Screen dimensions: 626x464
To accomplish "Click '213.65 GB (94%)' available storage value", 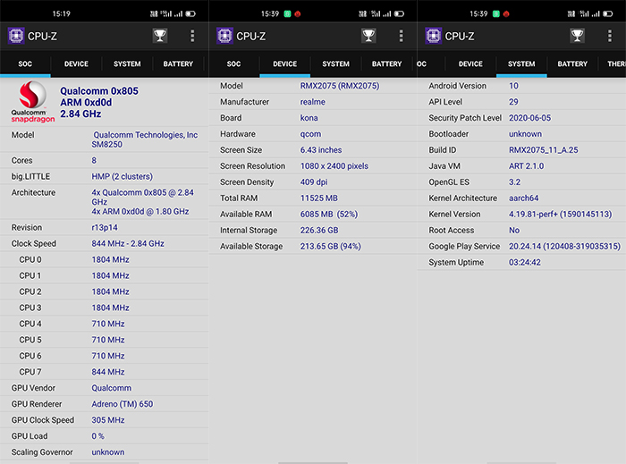I will 331,246.
